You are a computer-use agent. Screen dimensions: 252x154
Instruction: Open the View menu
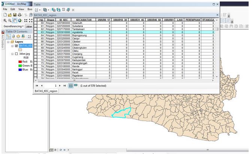tap(21, 9)
